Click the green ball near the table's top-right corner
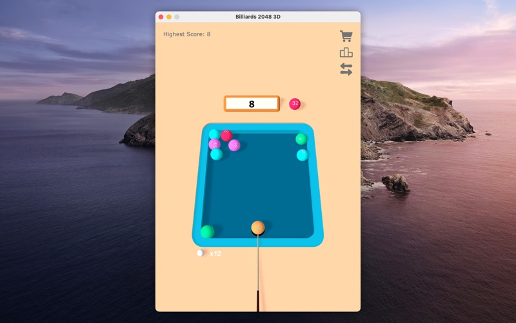 301,139
